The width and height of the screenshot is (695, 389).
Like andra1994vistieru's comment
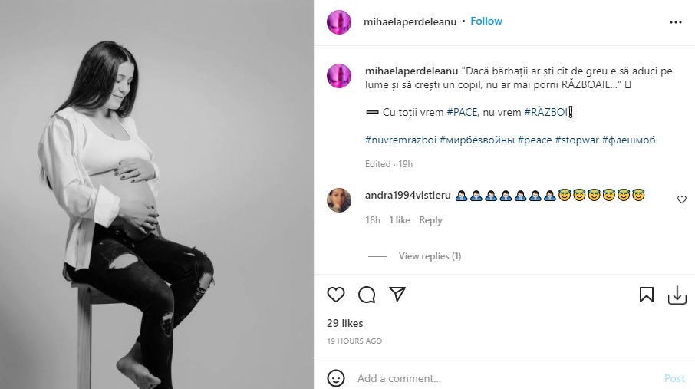tap(681, 199)
